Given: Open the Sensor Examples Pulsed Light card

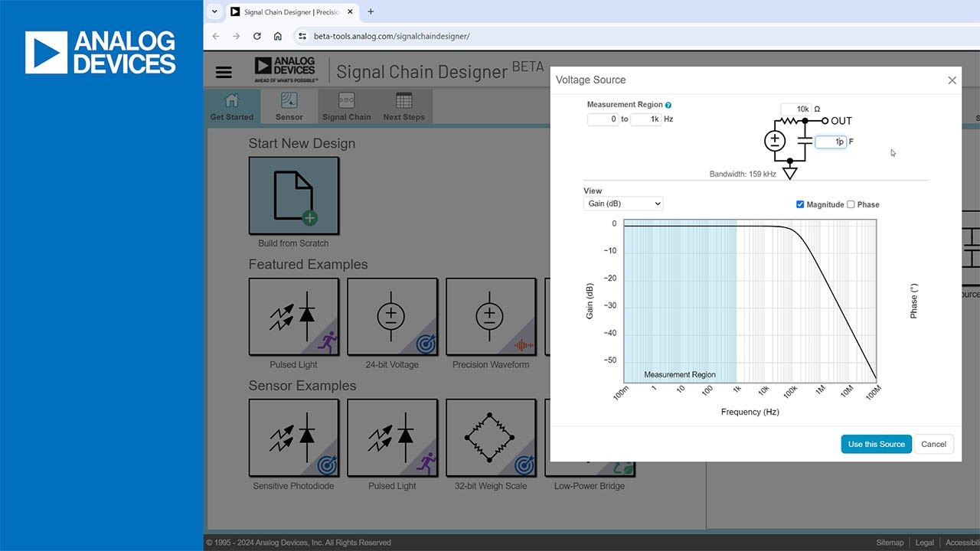Looking at the screenshot, I should click(x=392, y=438).
